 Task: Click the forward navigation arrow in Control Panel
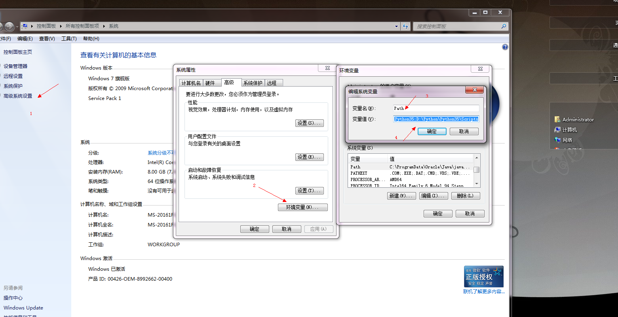9,26
